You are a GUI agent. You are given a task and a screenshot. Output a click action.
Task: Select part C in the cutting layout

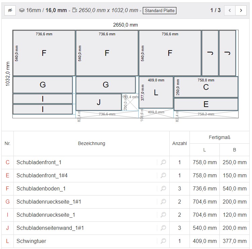tap(206, 87)
